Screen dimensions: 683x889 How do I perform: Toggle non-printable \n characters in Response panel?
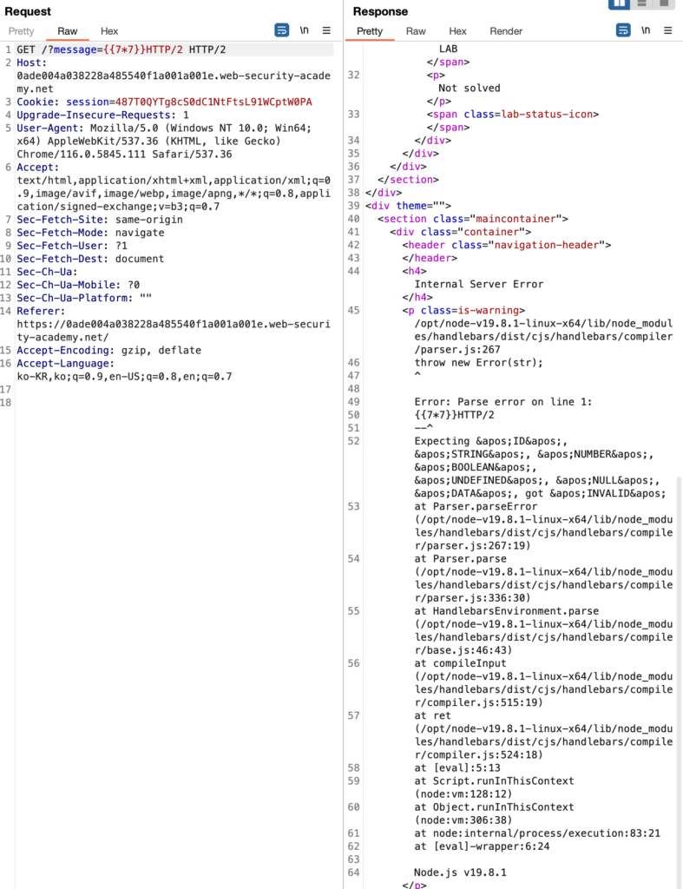646,30
